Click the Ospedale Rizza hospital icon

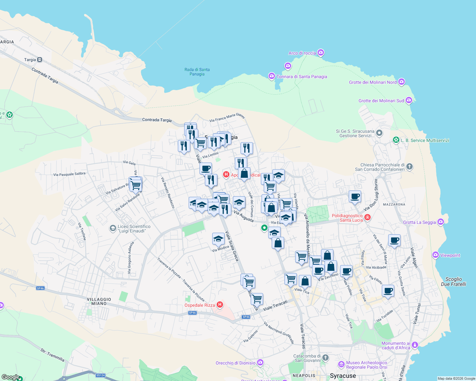pyautogui.click(x=220, y=305)
